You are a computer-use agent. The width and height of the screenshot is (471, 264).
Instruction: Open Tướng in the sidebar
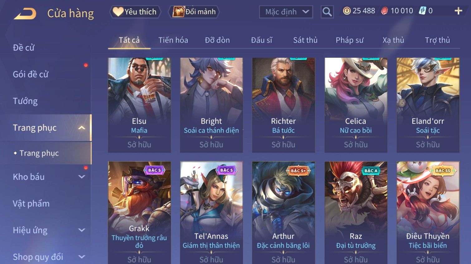(25, 101)
